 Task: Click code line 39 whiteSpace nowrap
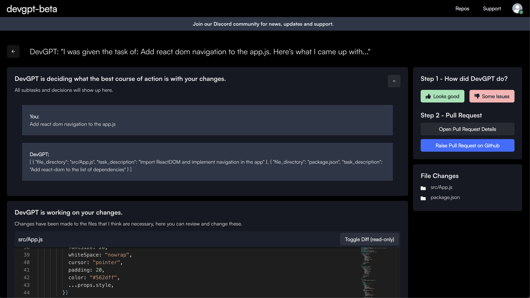[100, 255]
